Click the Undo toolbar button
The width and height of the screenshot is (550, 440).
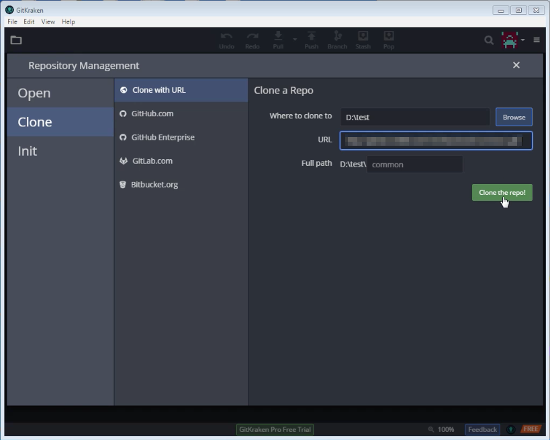[226, 41]
